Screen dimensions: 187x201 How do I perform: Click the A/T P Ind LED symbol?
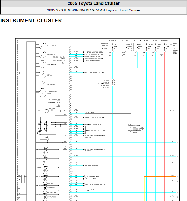pyautogui.click(x=45, y=185)
